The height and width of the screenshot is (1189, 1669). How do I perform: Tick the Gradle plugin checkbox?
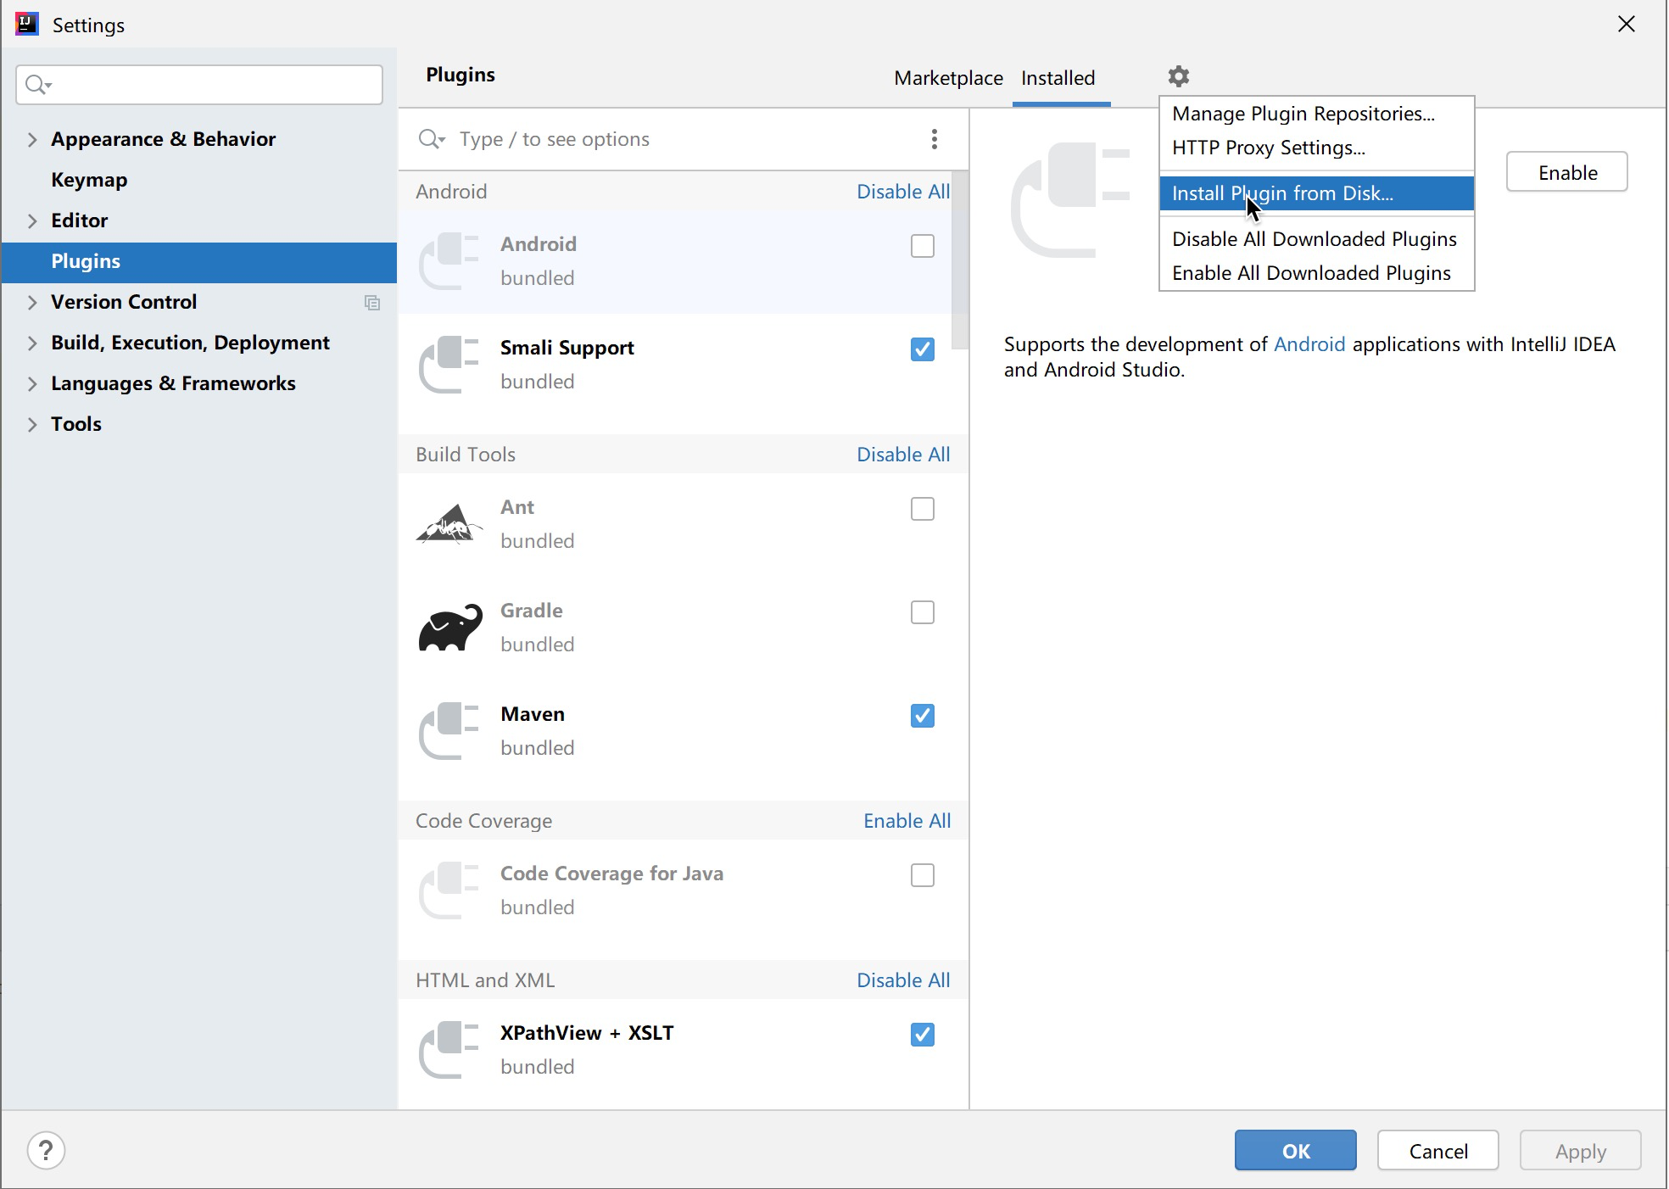point(922,612)
